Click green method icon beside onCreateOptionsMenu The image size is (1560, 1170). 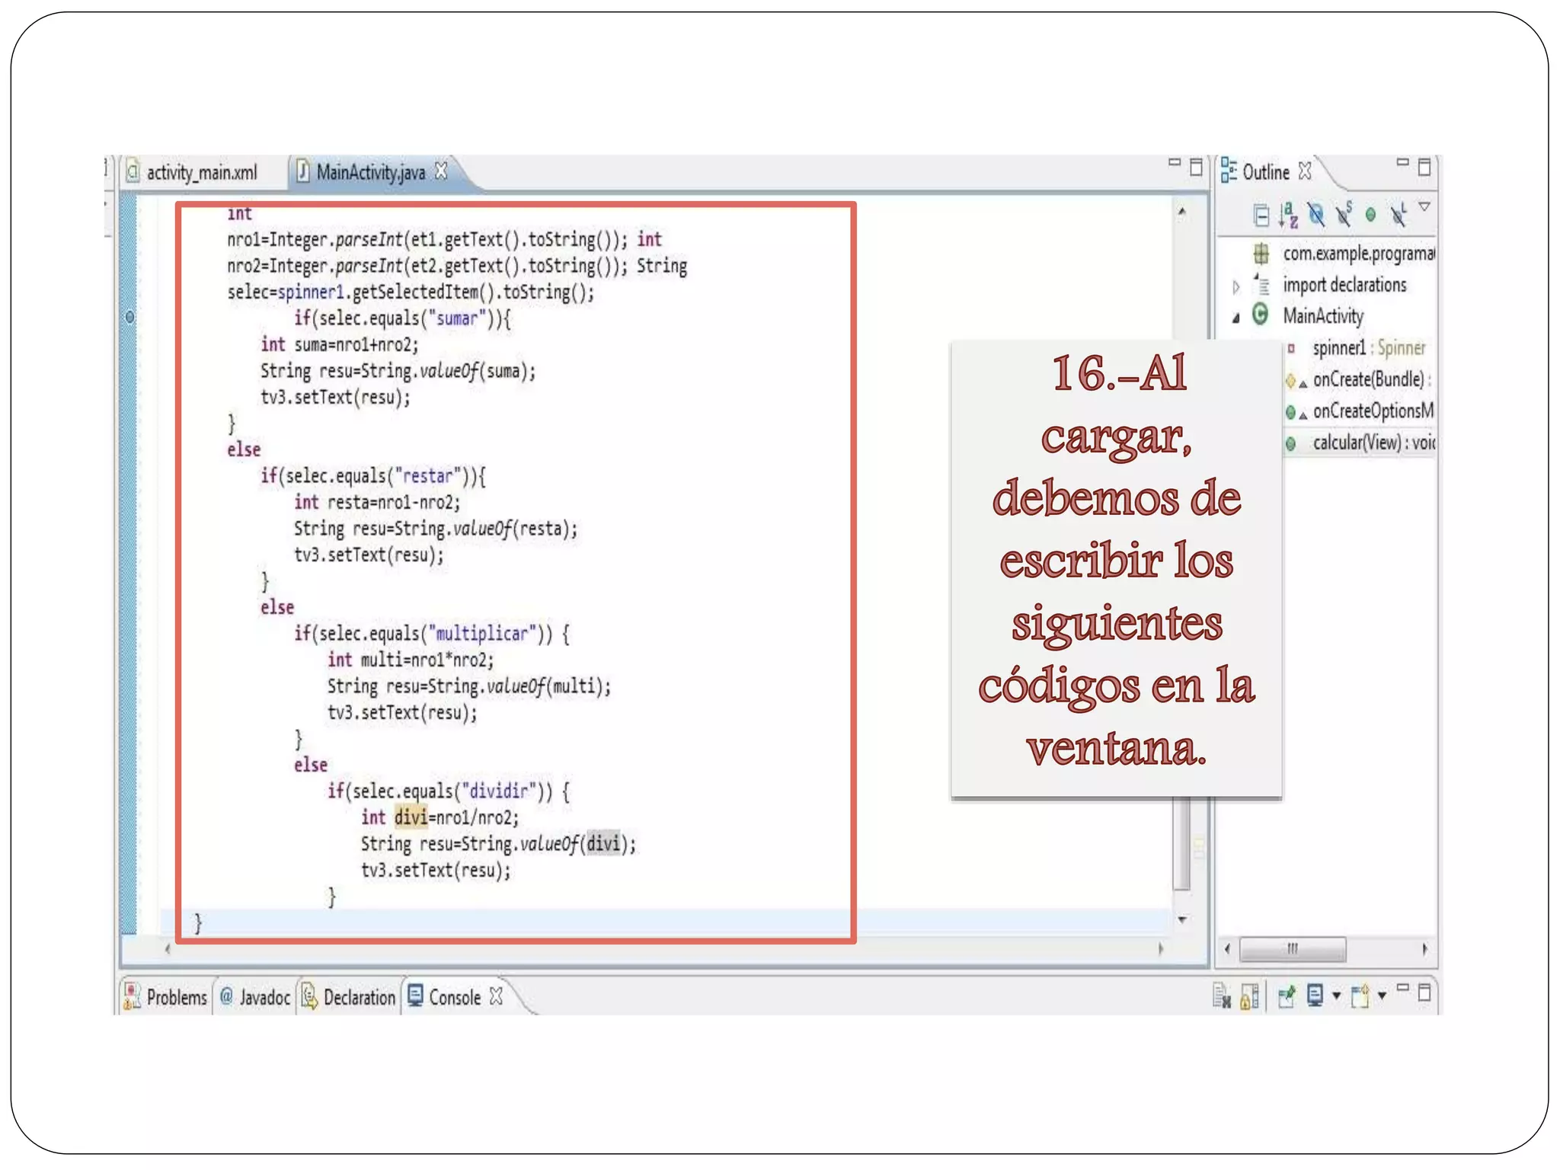tap(1291, 412)
